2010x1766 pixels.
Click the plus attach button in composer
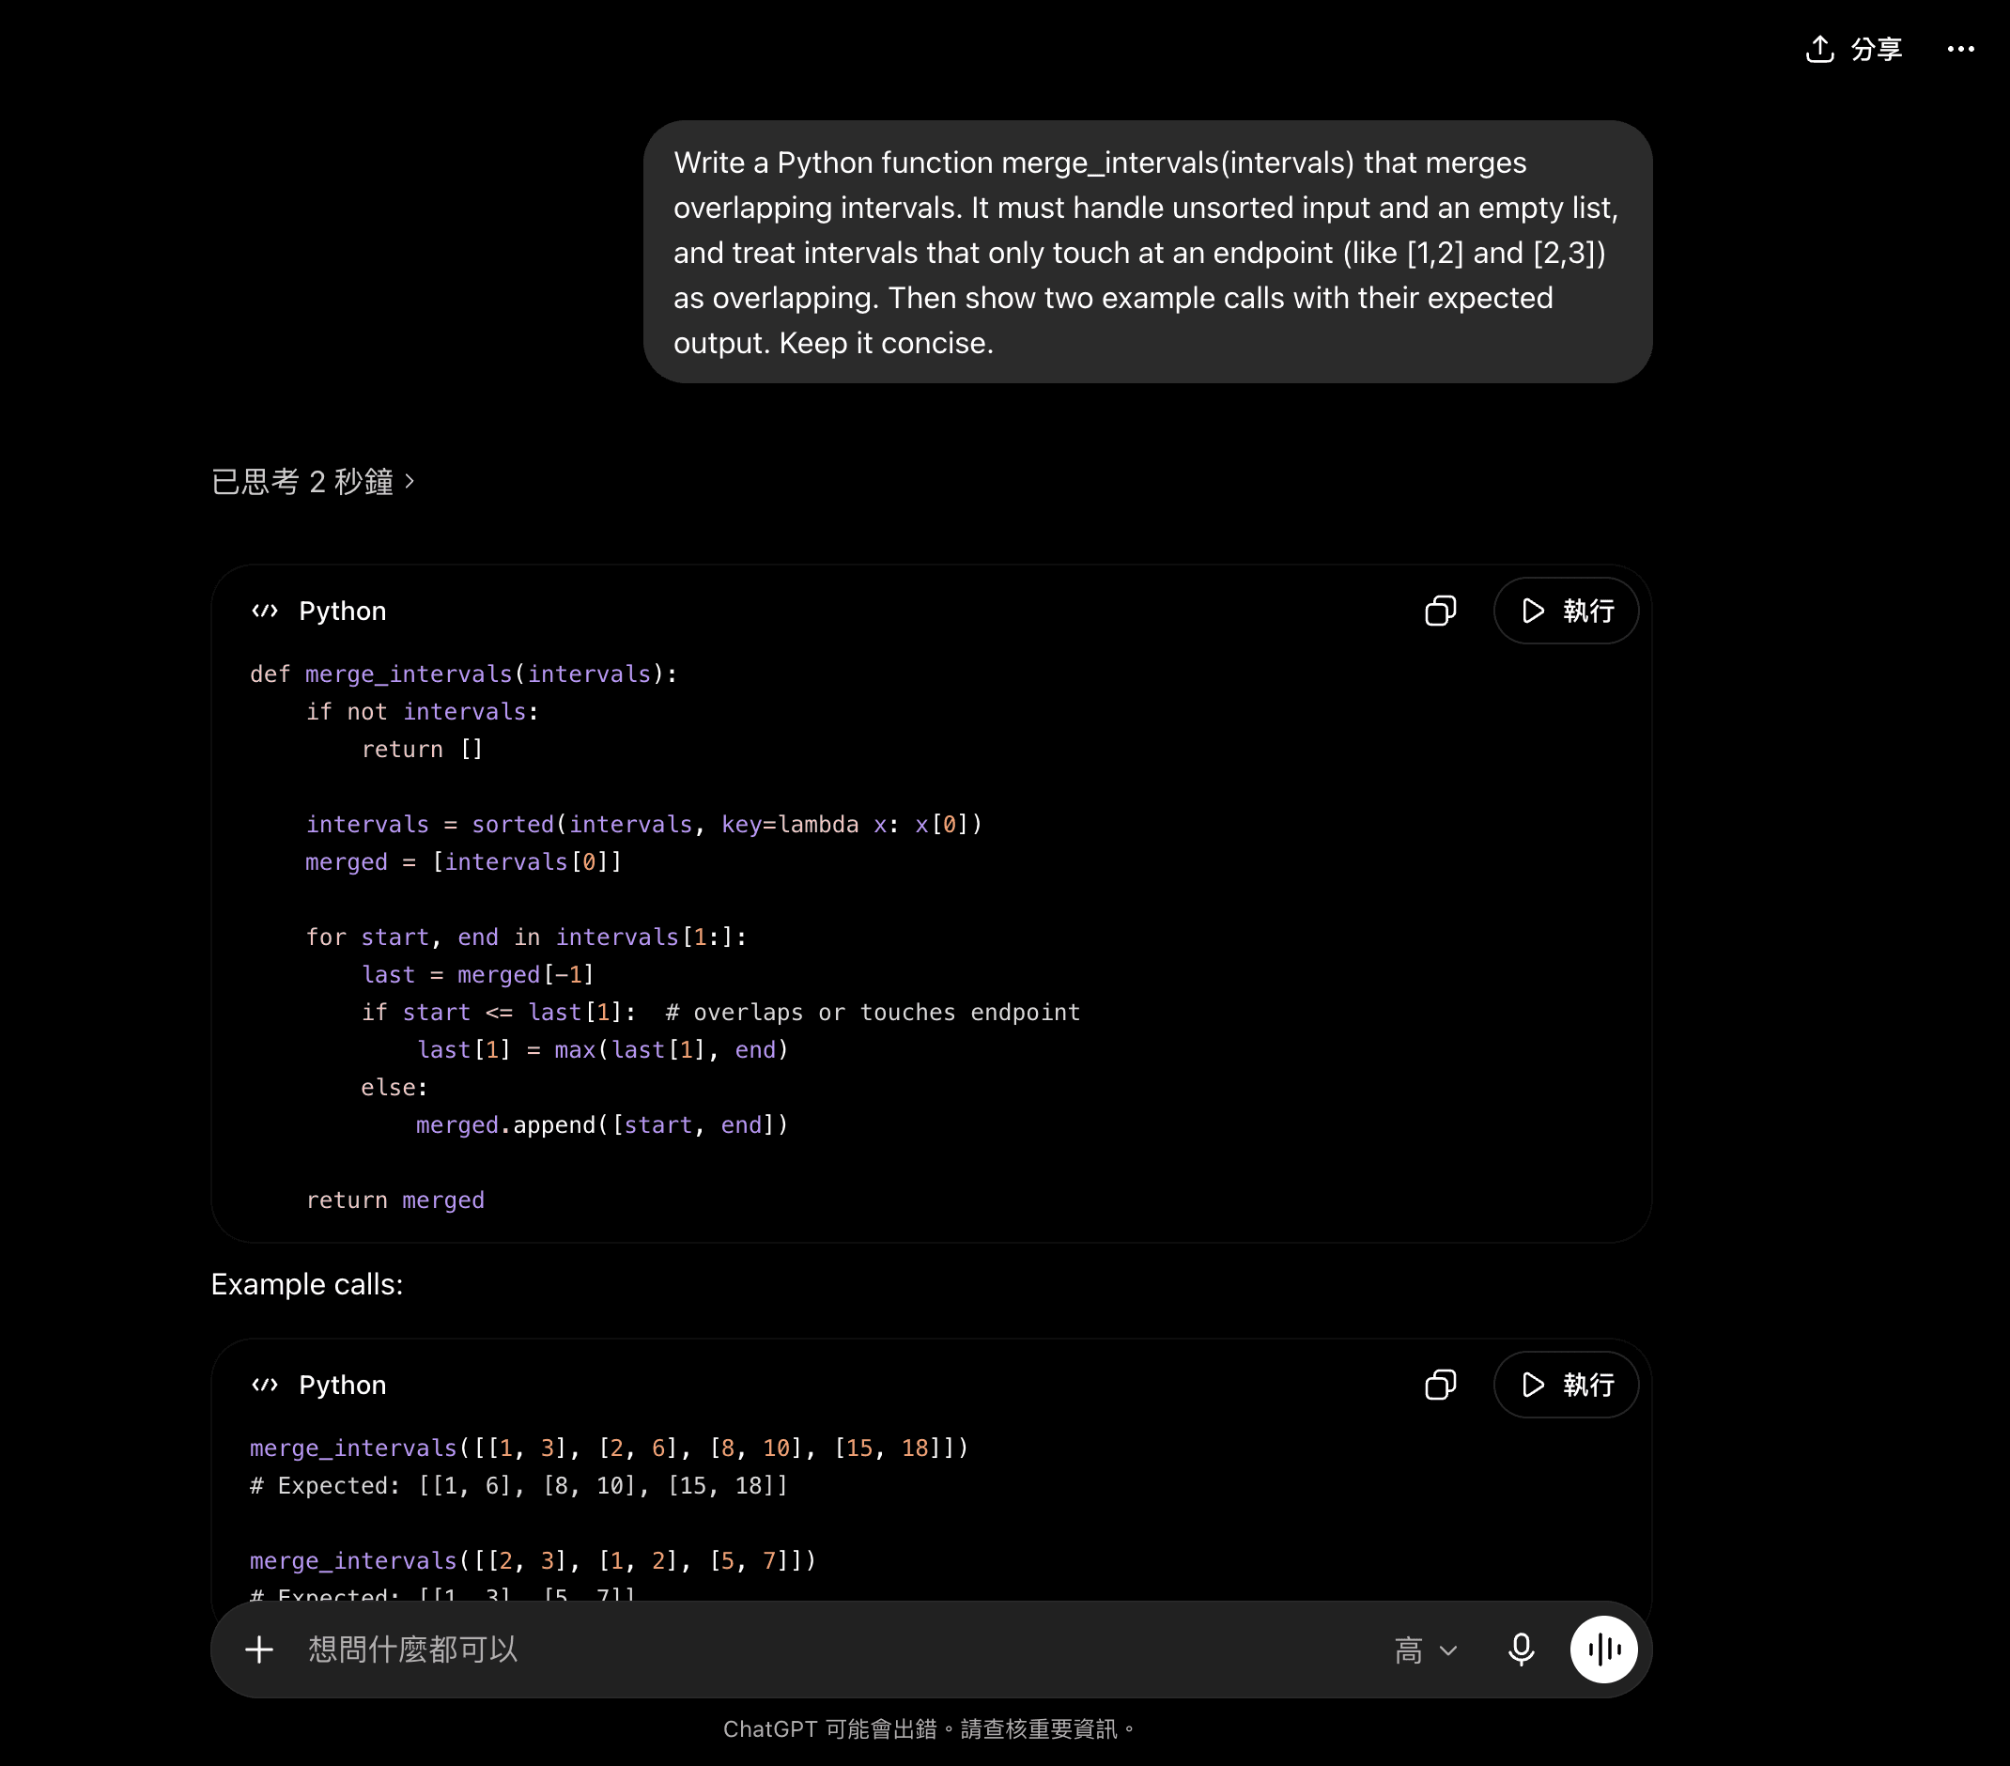click(258, 1649)
